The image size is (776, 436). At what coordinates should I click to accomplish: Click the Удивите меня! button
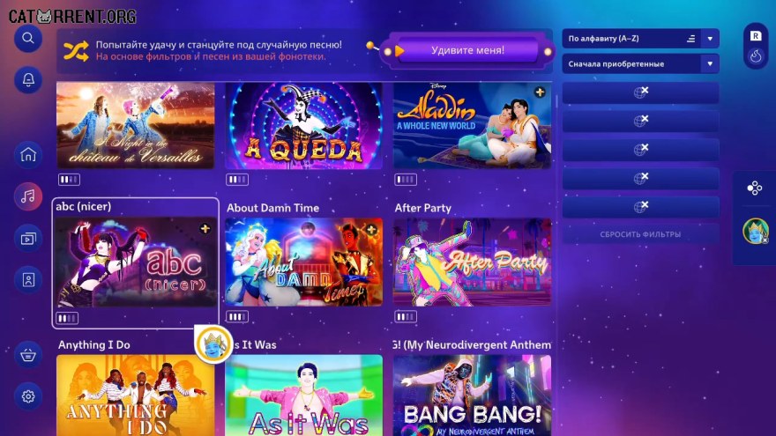467,50
